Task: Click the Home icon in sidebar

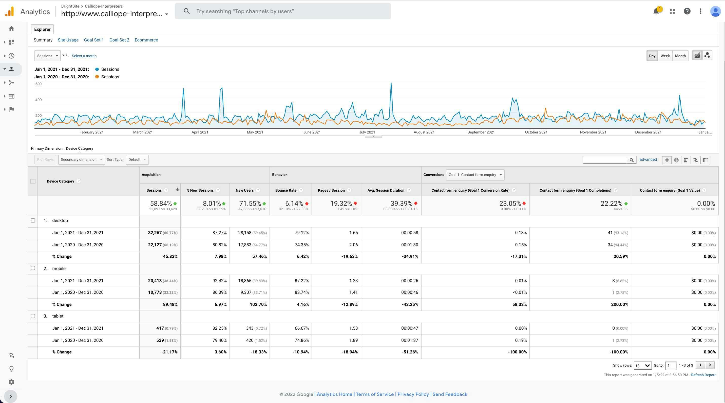Action: tap(11, 28)
